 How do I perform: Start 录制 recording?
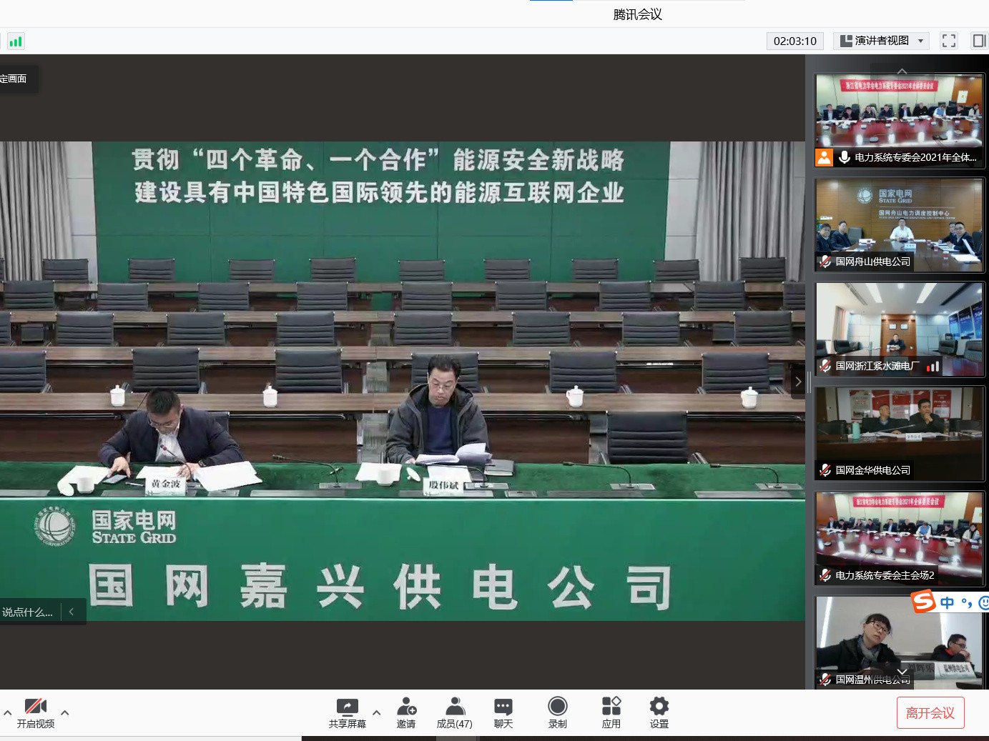click(558, 713)
